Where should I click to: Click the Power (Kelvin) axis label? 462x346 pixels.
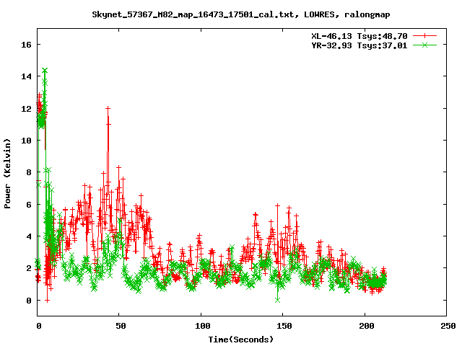(x=7, y=174)
